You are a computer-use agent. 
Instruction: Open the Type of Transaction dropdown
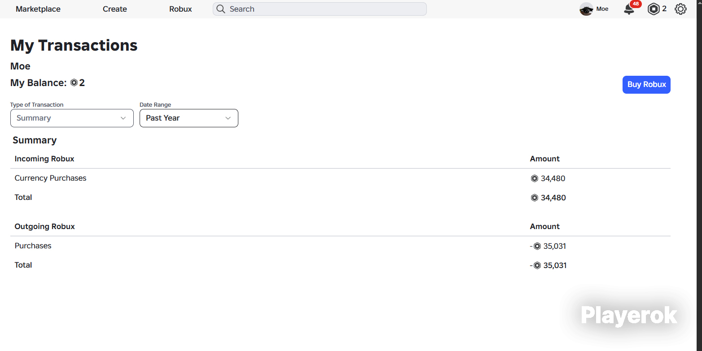[x=72, y=118]
